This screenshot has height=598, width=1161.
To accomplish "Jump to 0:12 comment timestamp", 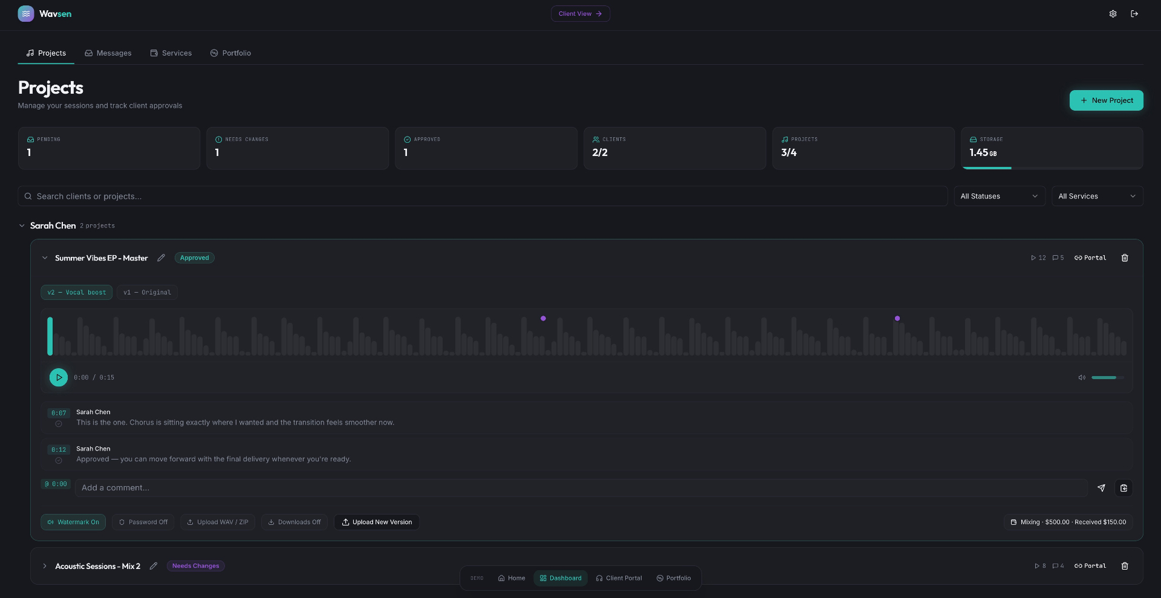I will [x=59, y=450].
